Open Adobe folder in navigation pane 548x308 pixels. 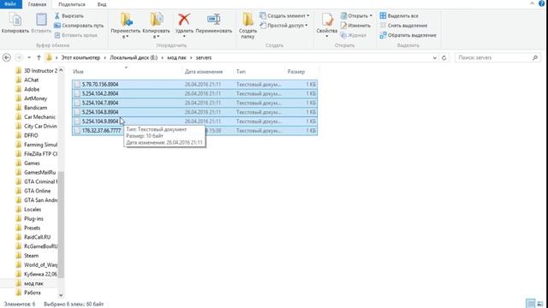coord(32,89)
